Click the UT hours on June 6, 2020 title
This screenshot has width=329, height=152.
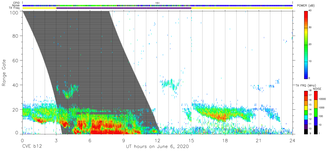157,147
